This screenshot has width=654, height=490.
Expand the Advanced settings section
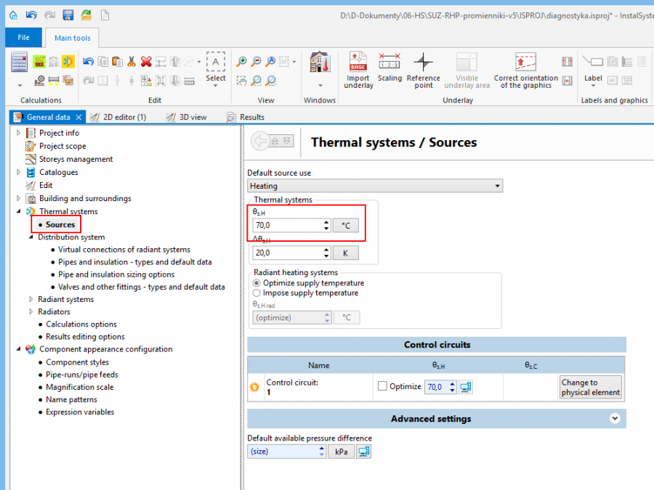click(615, 419)
